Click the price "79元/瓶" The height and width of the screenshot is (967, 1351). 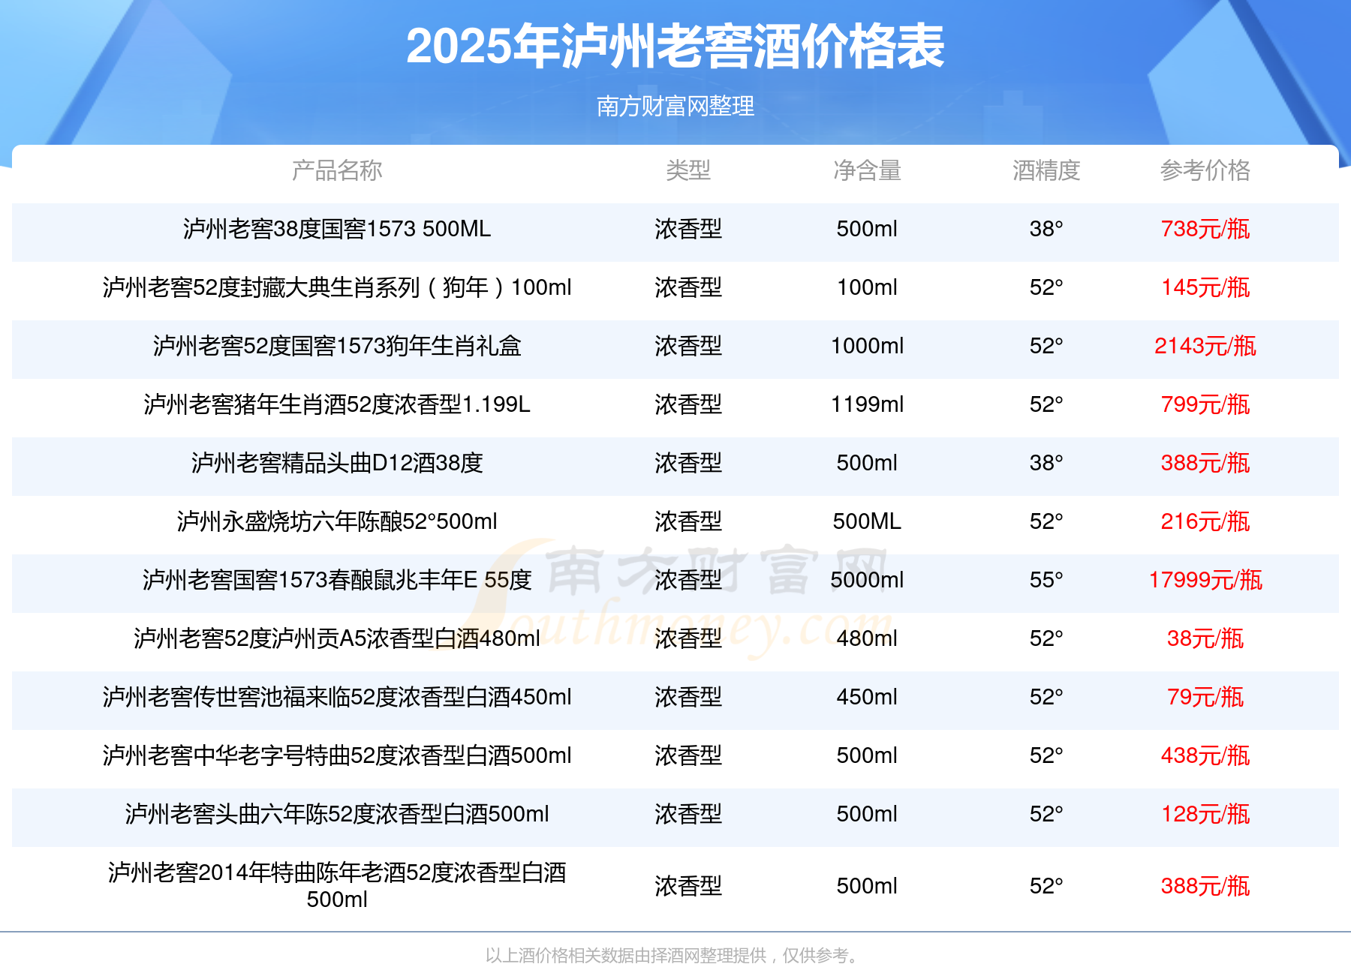[x=1205, y=697]
